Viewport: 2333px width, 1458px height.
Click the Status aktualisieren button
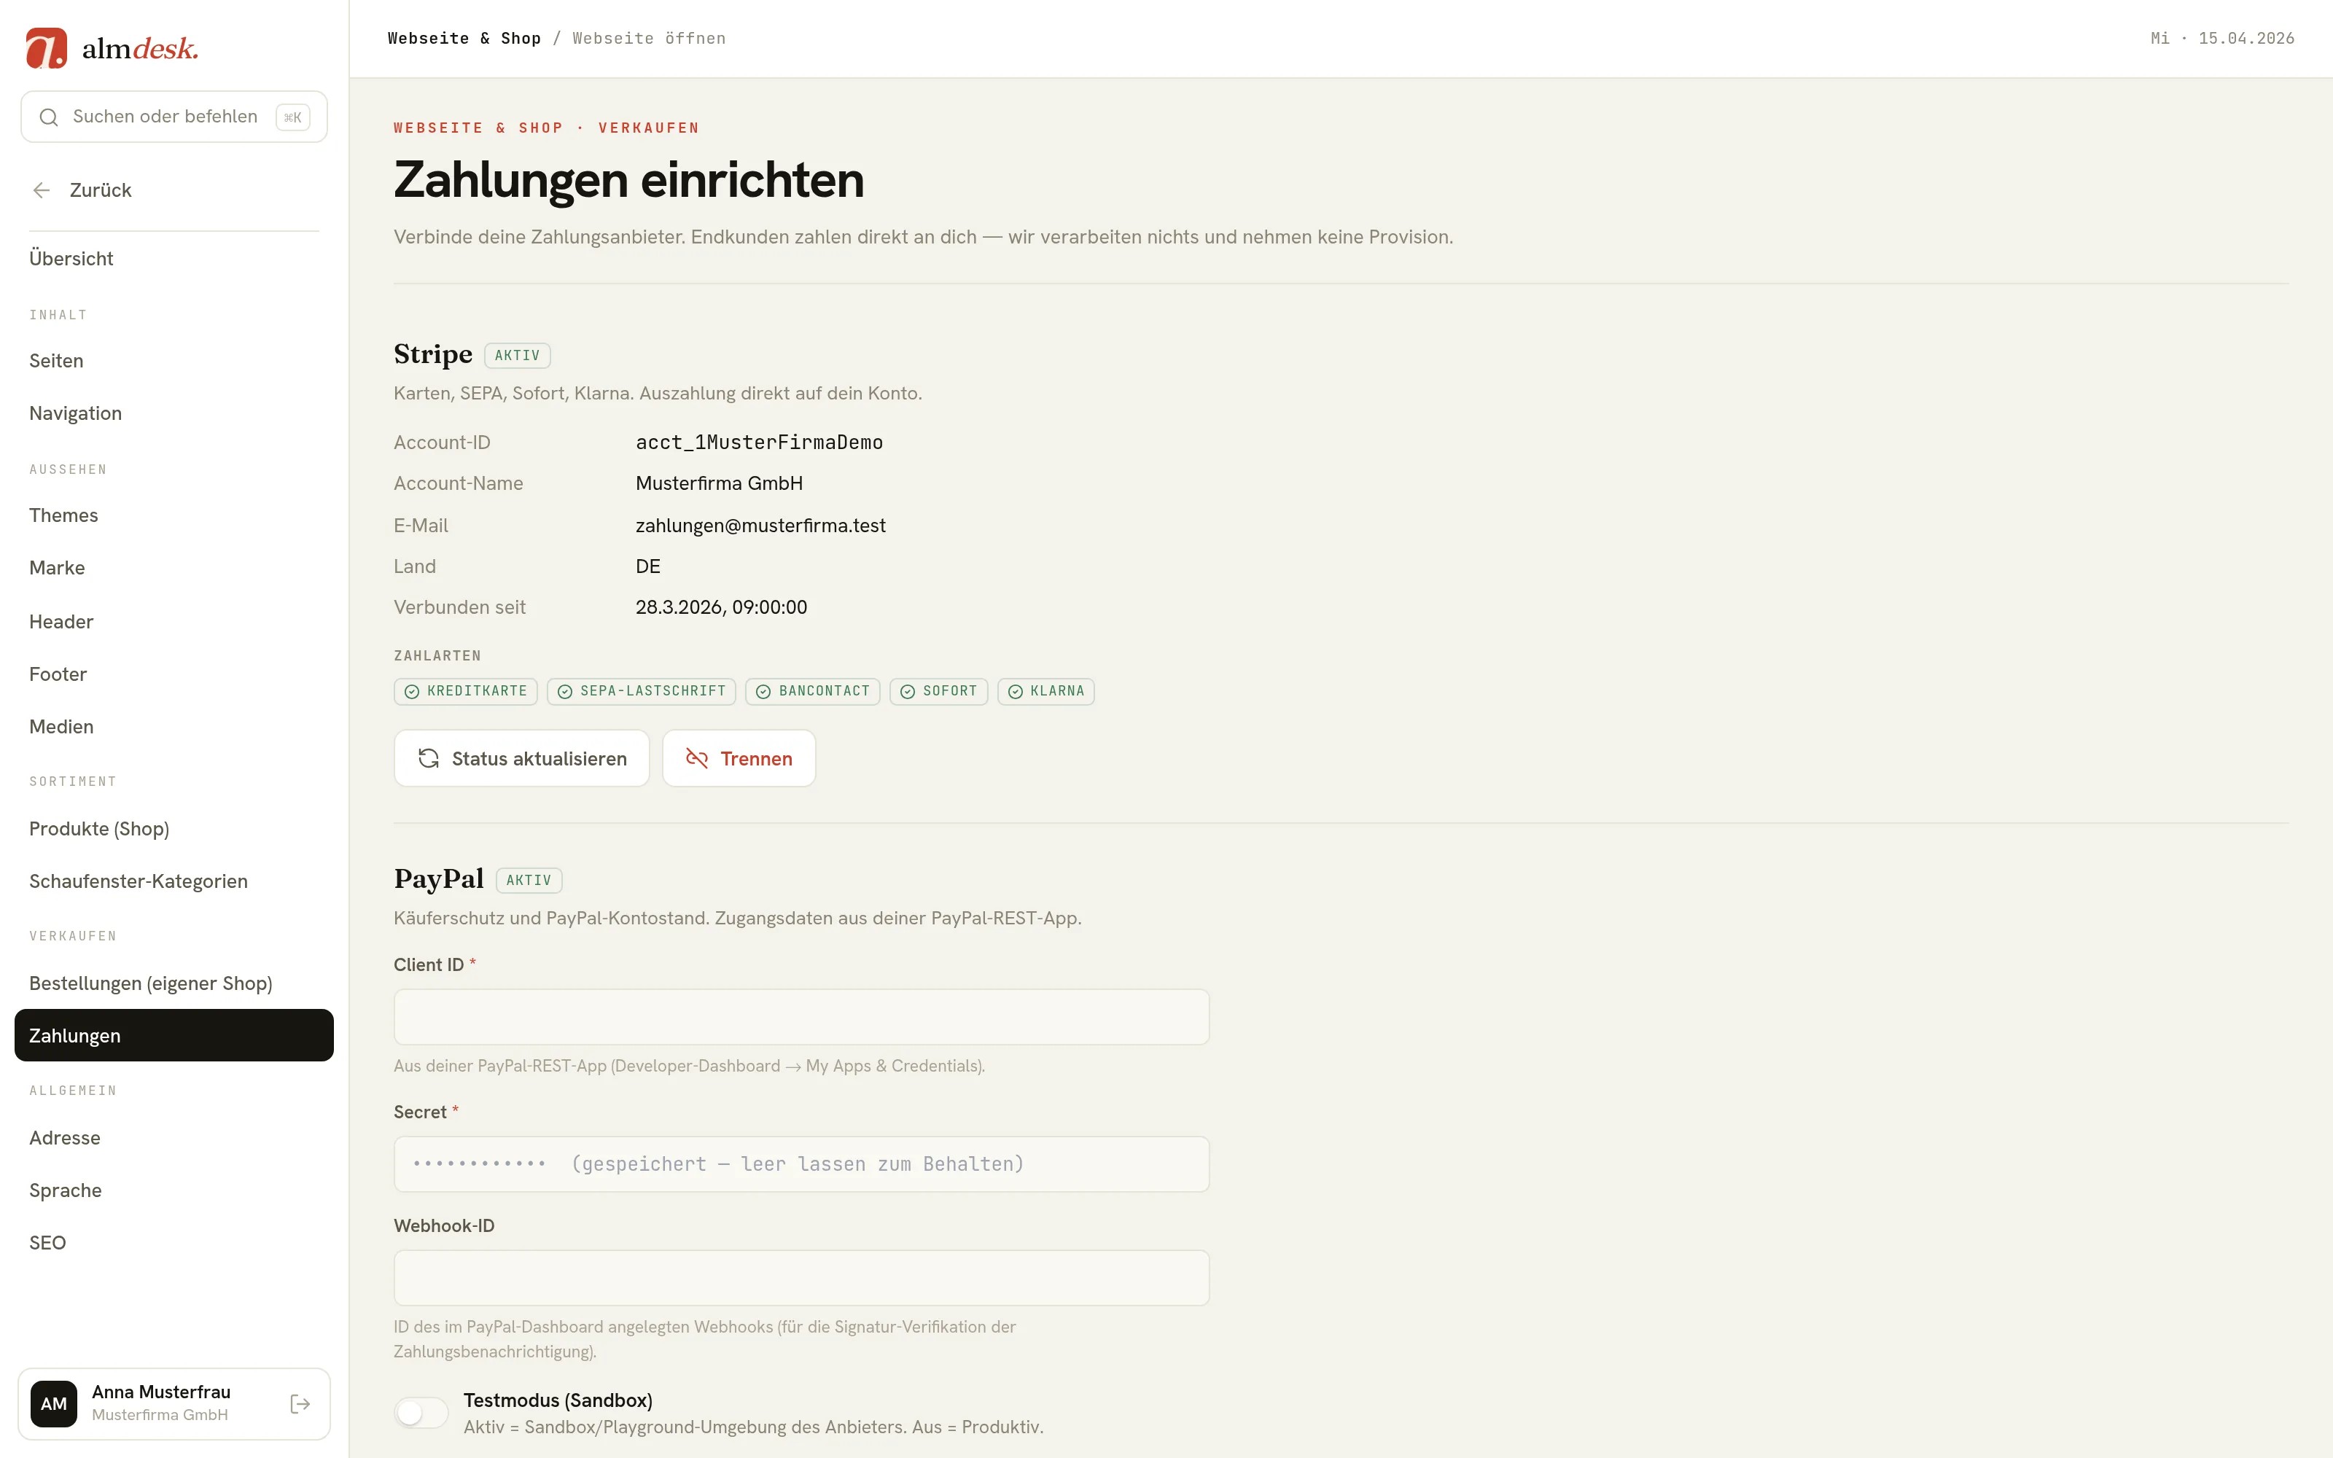coord(521,759)
